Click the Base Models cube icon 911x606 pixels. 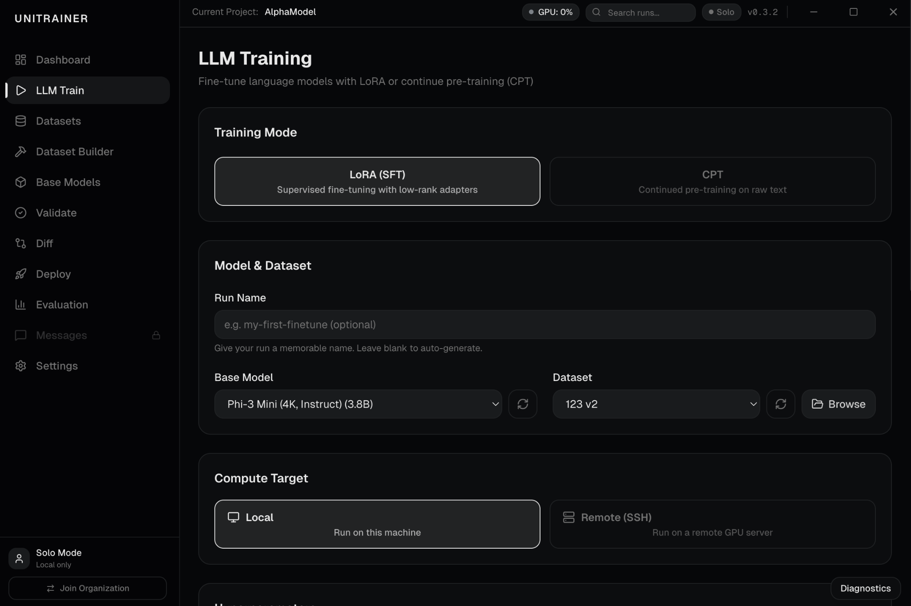pyautogui.click(x=20, y=182)
